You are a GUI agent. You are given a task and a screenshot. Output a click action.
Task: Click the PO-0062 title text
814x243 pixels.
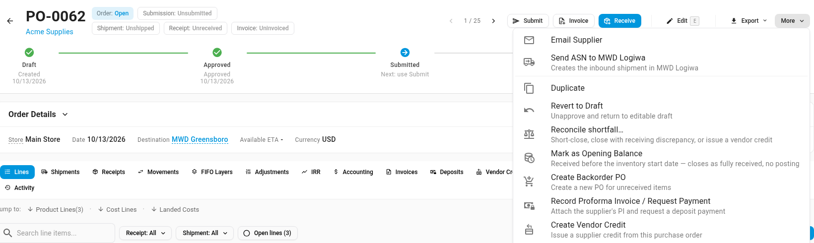point(56,16)
